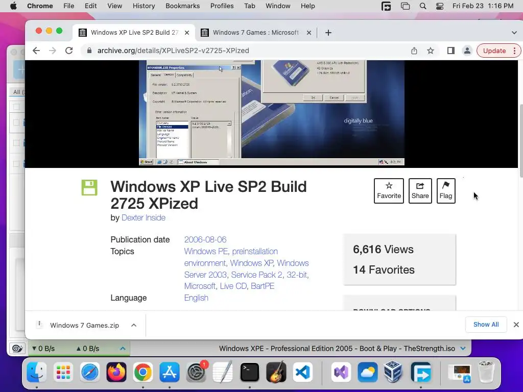Viewport: 523px width, 392px height.
Task: Click the page vertical scrollbar
Action: [521, 141]
